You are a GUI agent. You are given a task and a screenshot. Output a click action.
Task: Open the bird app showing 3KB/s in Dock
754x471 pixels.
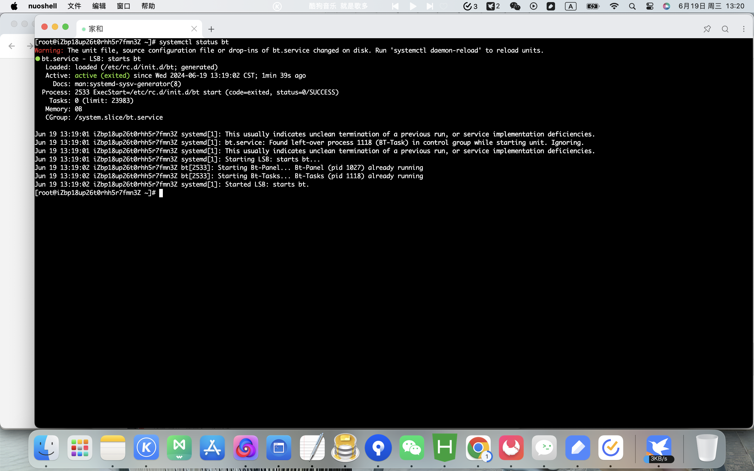click(659, 448)
